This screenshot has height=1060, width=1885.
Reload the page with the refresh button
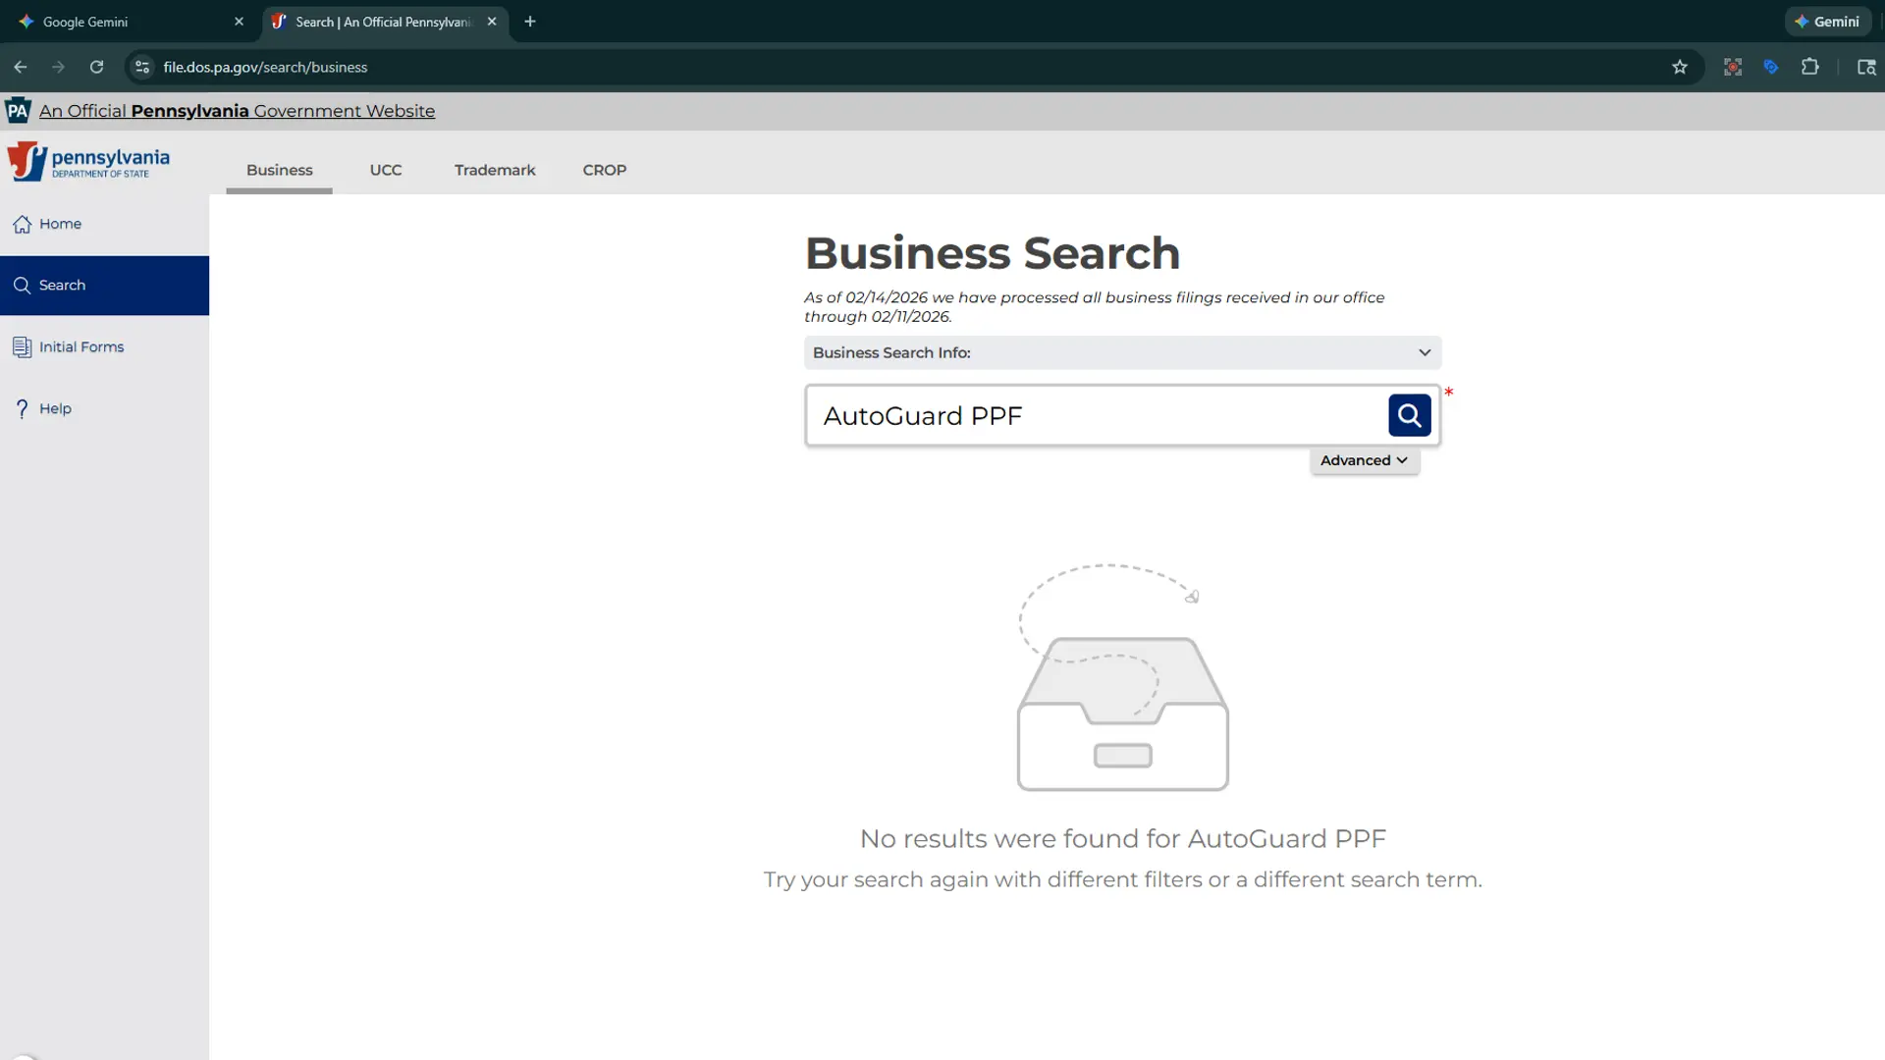96,67
